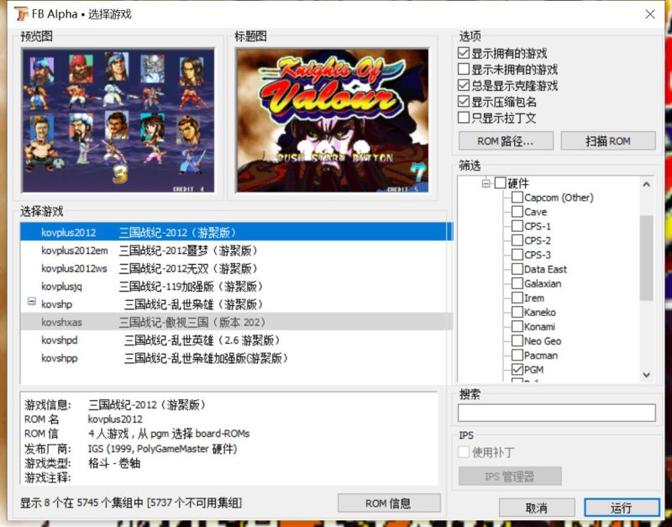Image resolution: width=672 pixels, height=527 pixels.
Task: Click the FB Alpha app icon in the title bar
Action: 21,14
